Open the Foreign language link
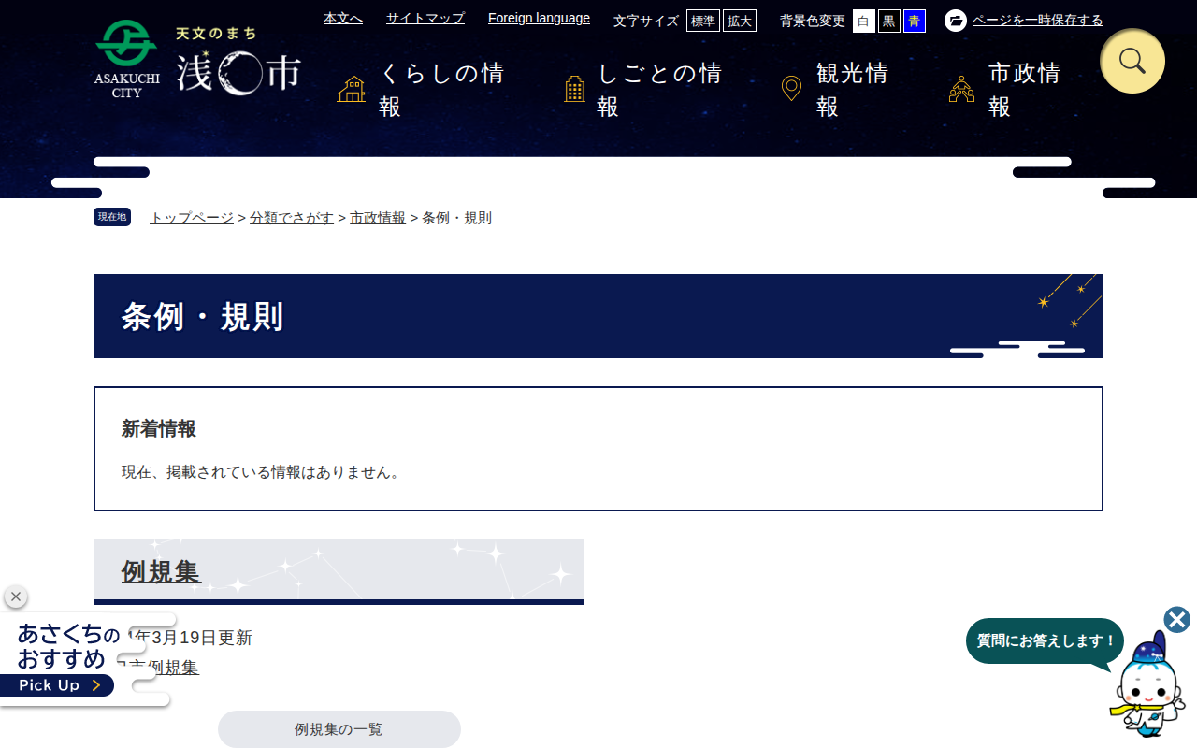 pos(539,18)
